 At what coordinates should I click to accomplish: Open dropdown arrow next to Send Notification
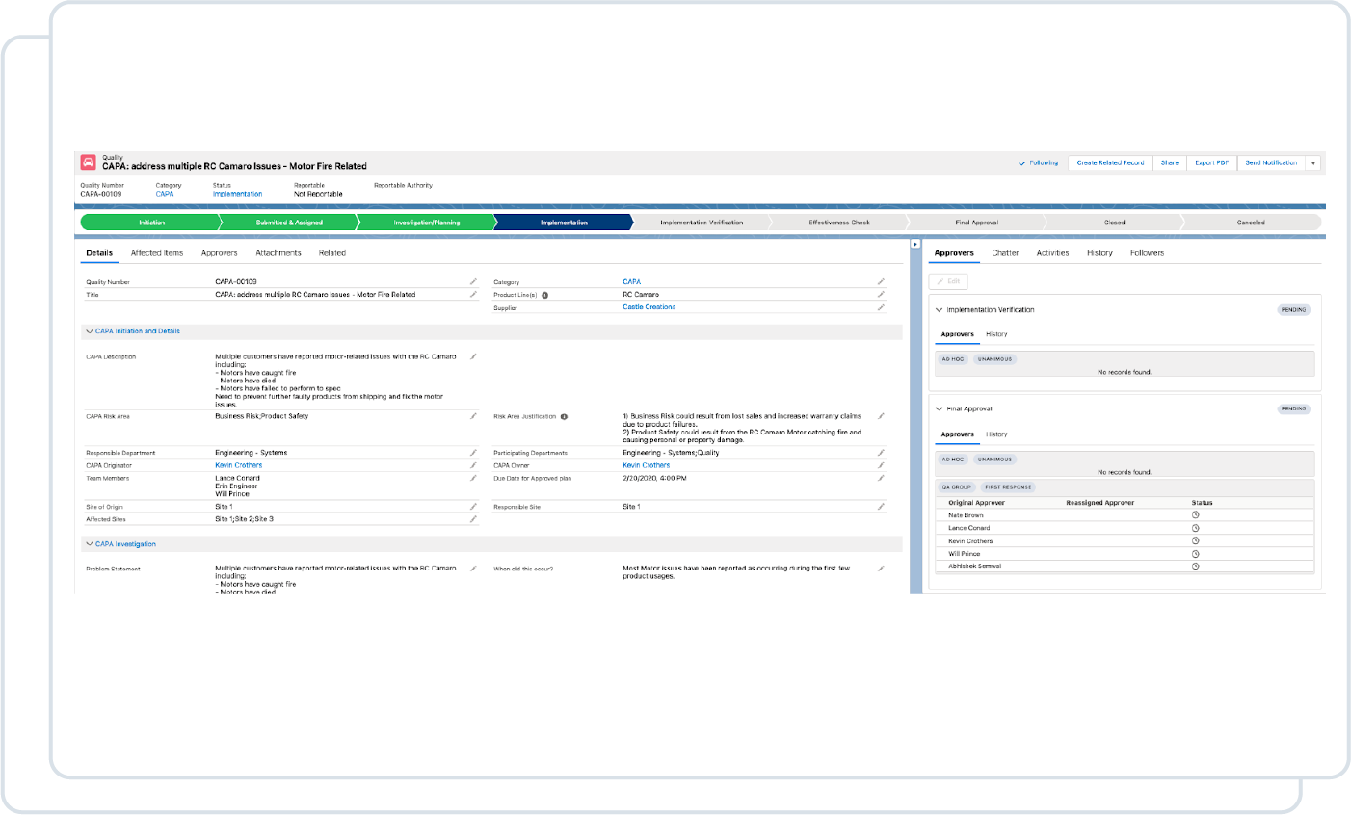click(x=1313, y=163)
